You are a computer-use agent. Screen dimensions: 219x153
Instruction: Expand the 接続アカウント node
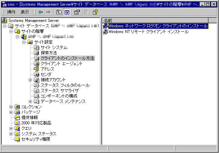pyautogui.click(x=30, y=80)
